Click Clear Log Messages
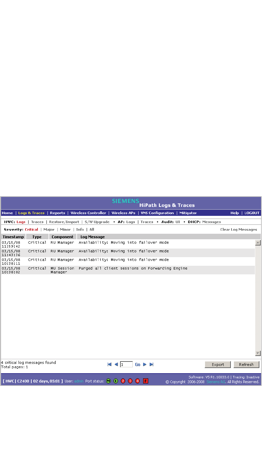 point(239,230)
